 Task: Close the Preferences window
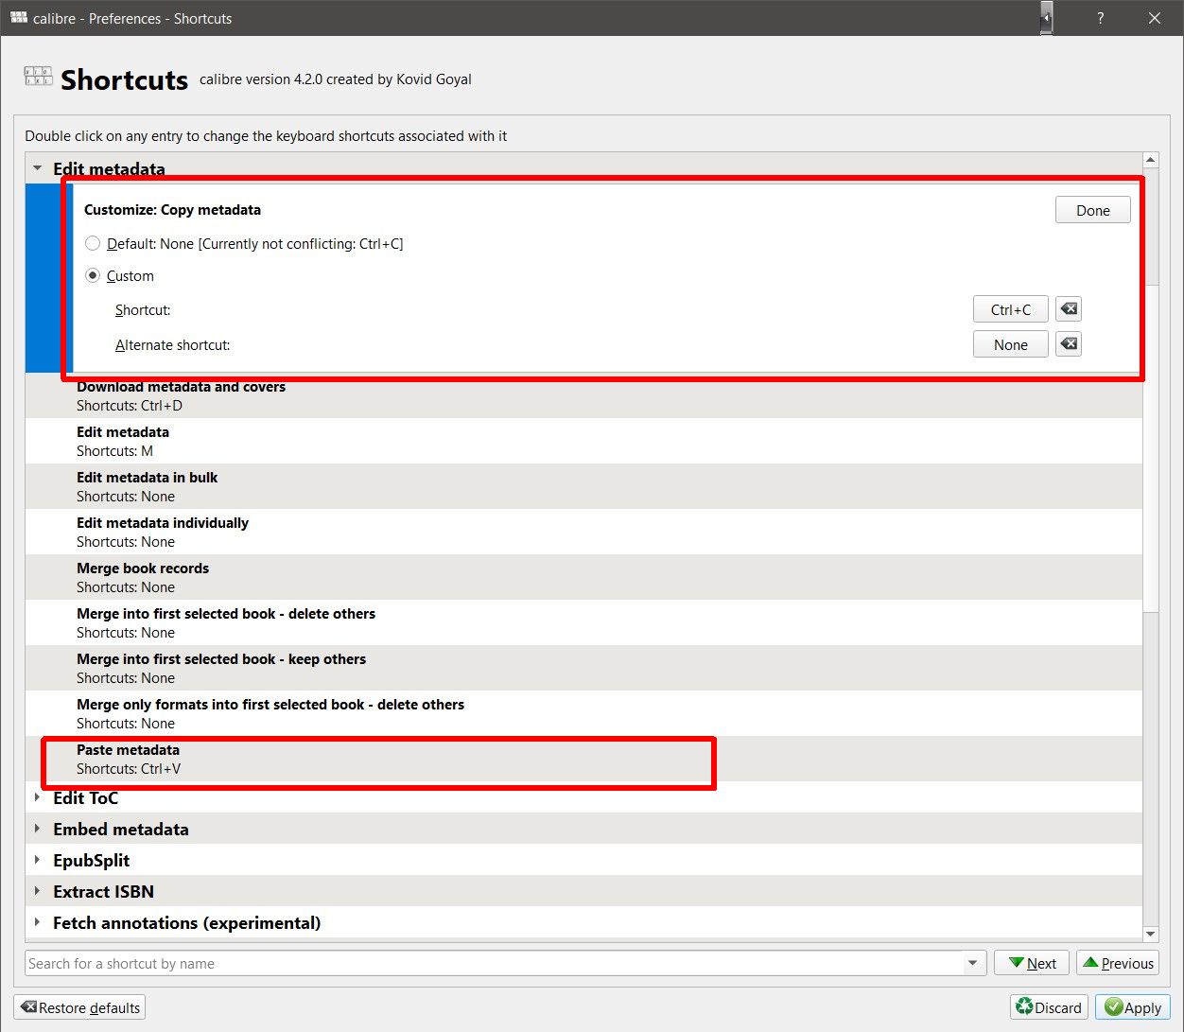point(1155,18)
